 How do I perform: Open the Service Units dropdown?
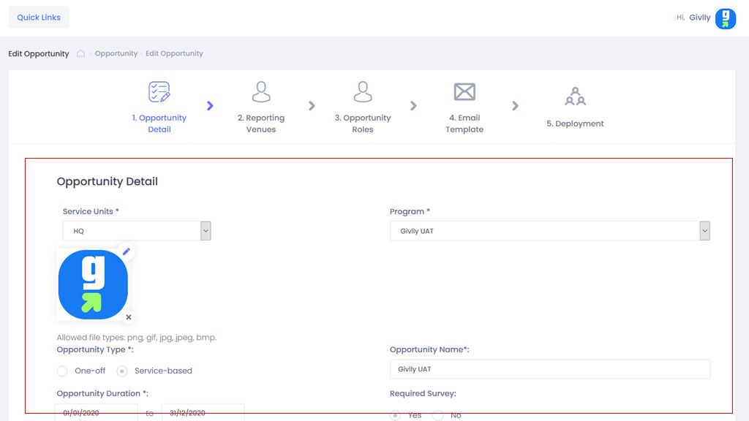coord(137,231)
